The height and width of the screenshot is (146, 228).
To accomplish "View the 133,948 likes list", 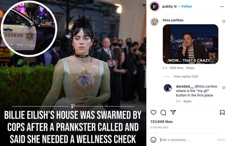I will click(161, 122).
